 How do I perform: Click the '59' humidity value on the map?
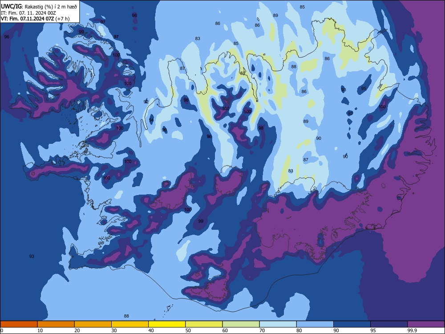(x=243, y=73)
